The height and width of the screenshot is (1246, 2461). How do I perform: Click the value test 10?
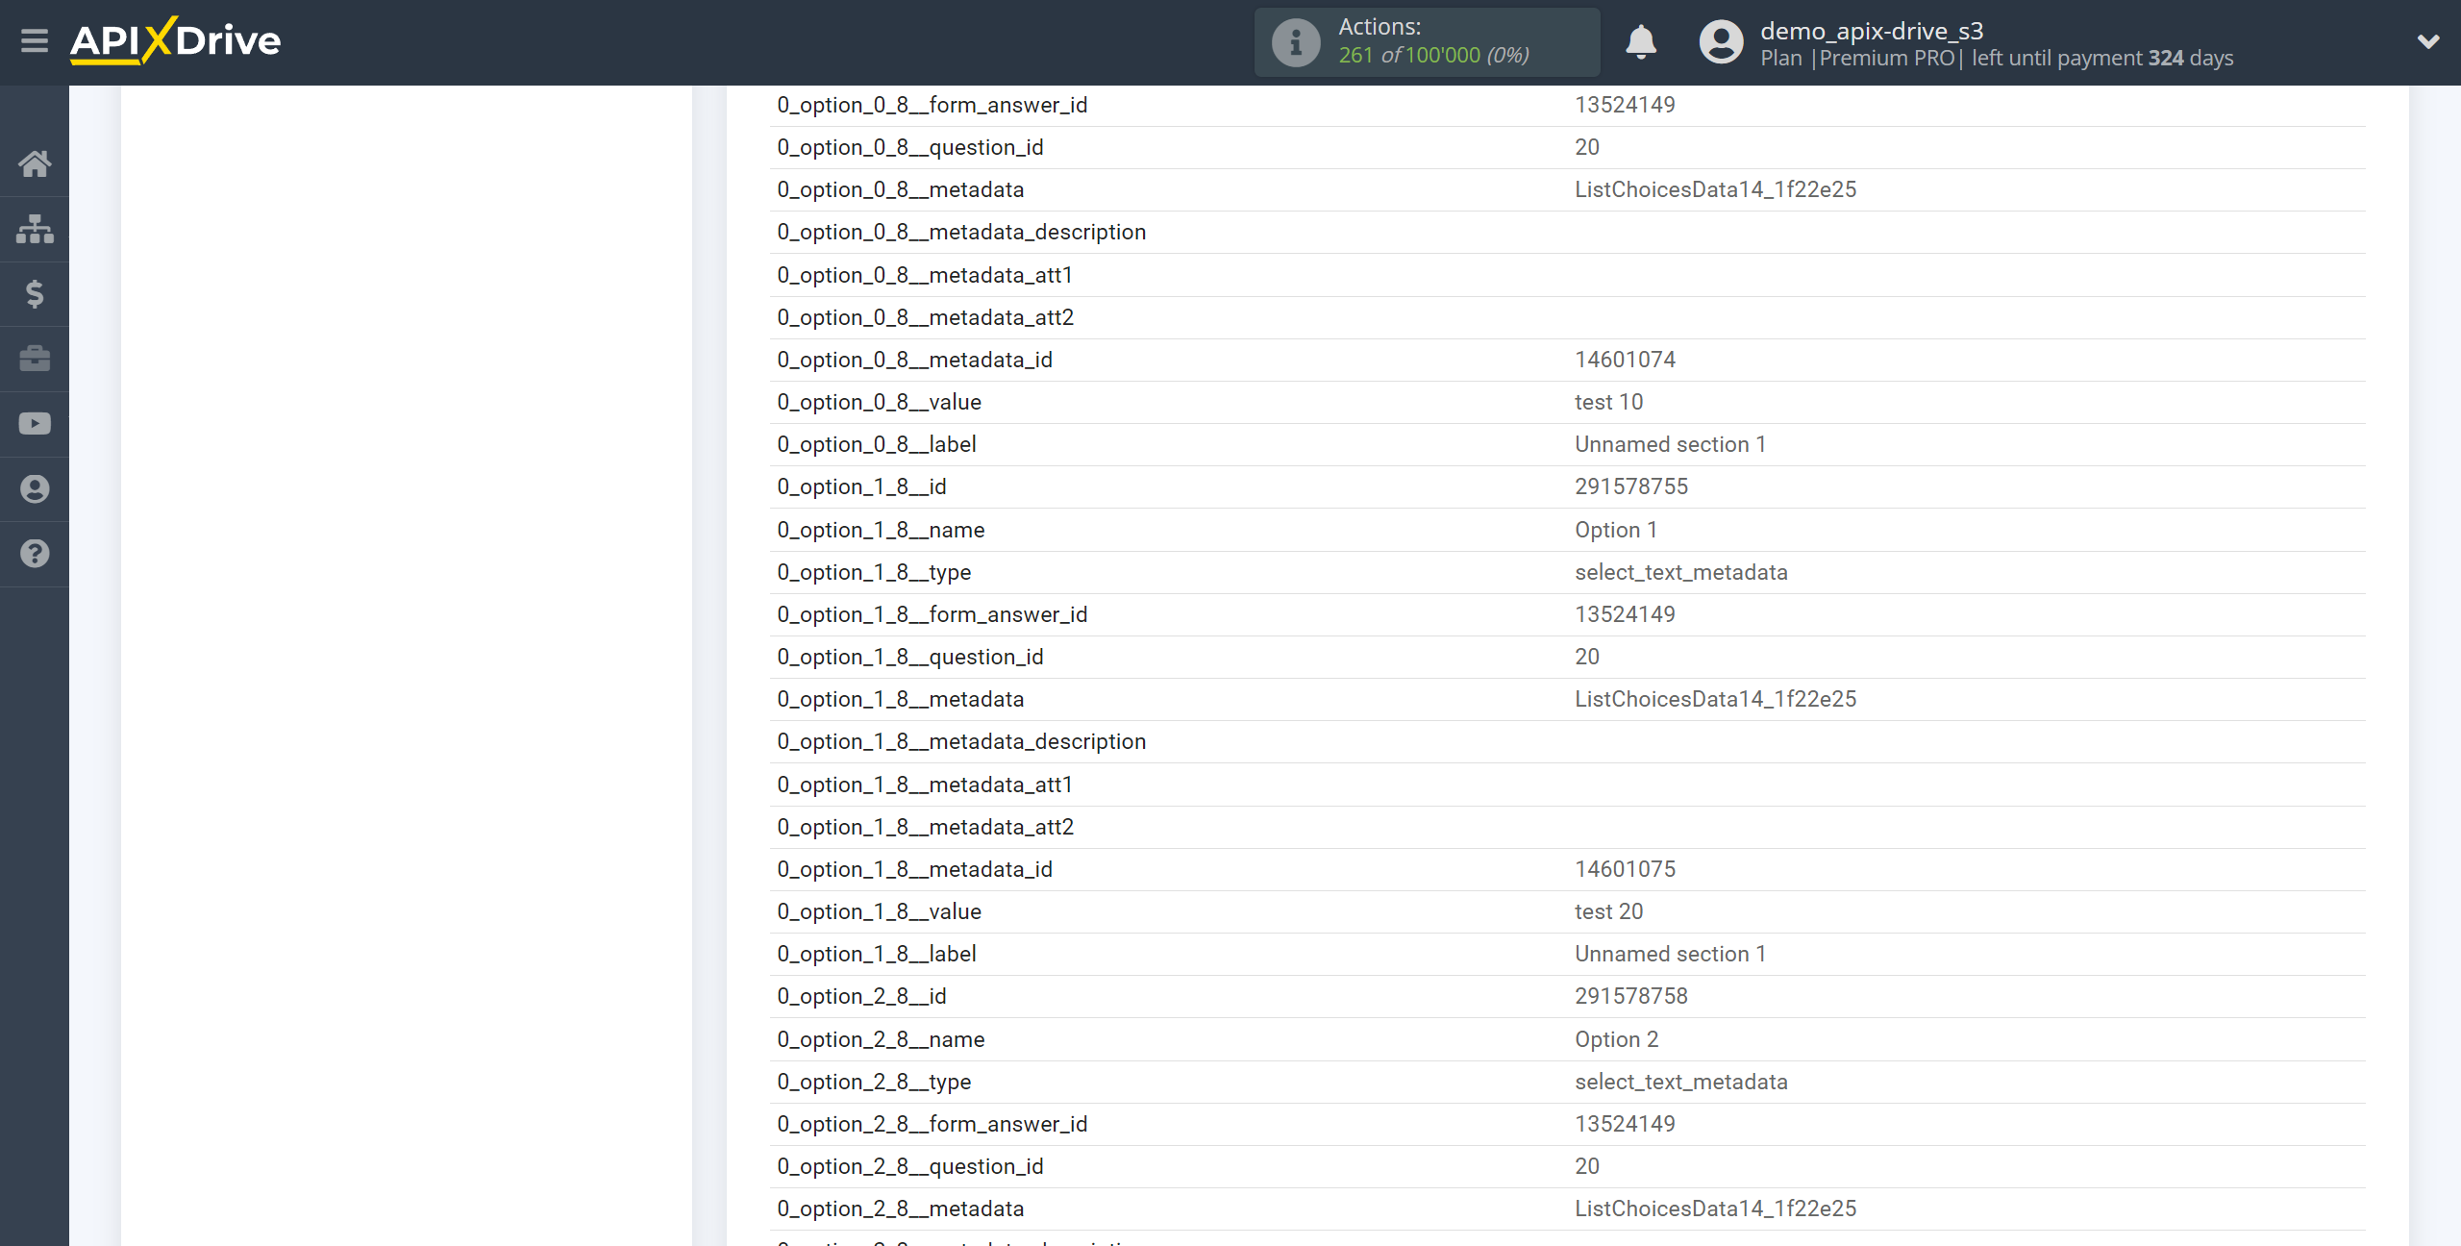(x=1608, y=402)
